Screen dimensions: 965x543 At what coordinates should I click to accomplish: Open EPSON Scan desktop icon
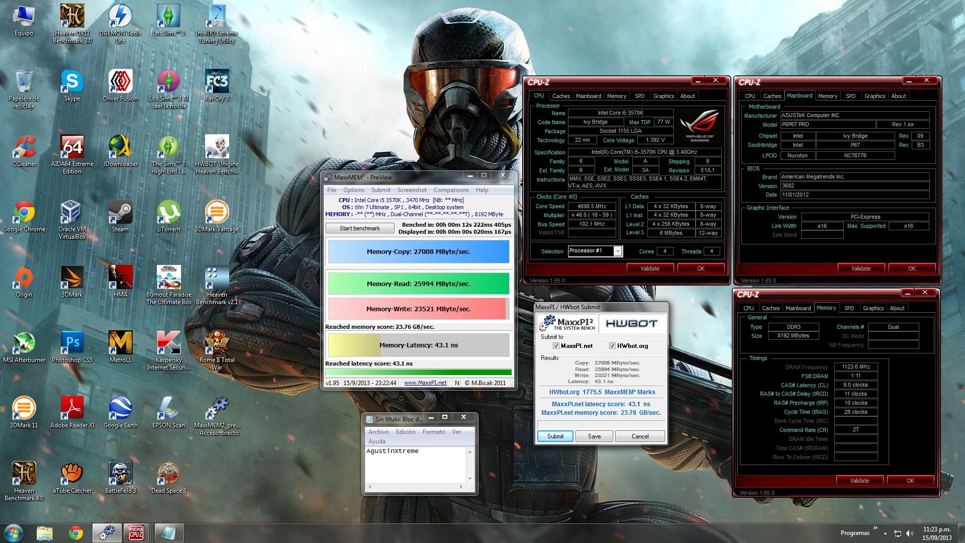(x=169, y=413)
